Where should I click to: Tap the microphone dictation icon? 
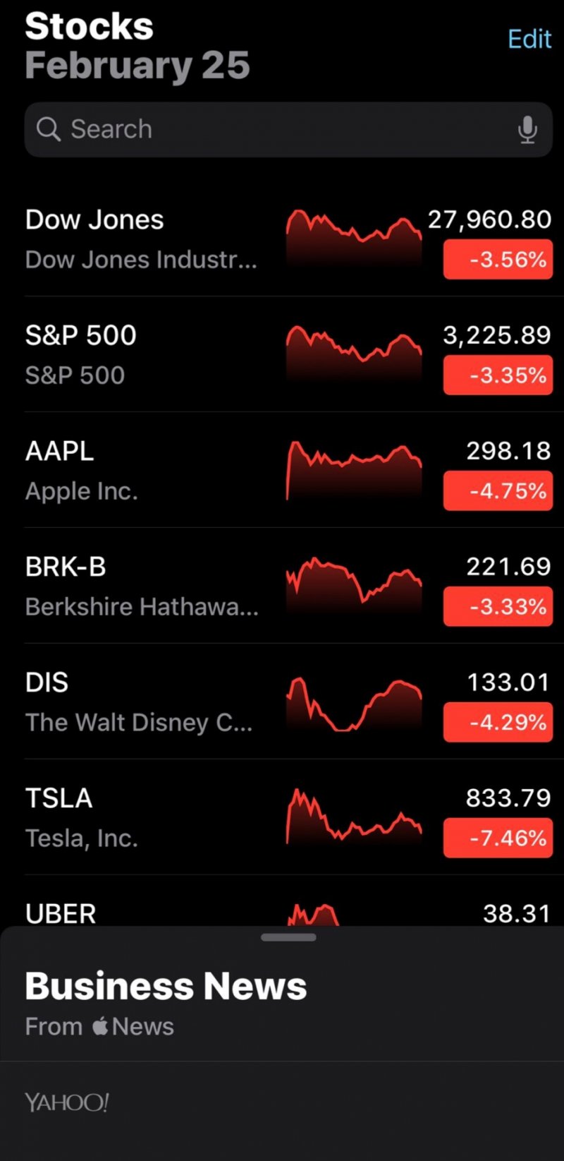pyautogui.click(x=527, y=130)
